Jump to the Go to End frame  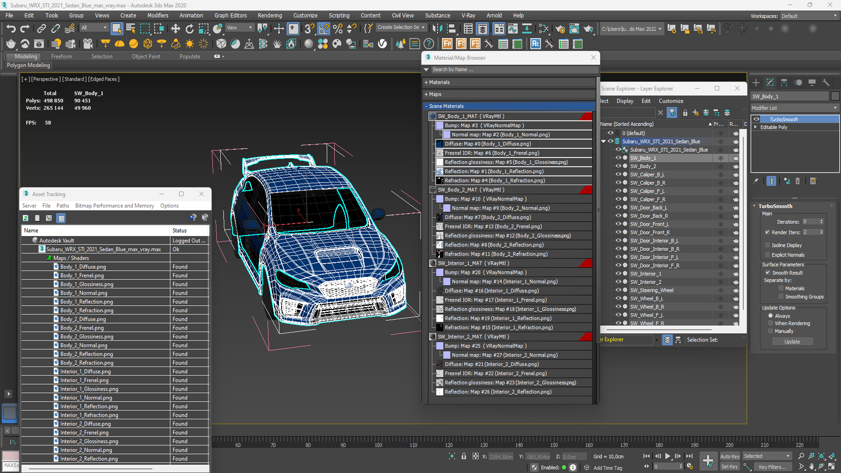[689, 456]
